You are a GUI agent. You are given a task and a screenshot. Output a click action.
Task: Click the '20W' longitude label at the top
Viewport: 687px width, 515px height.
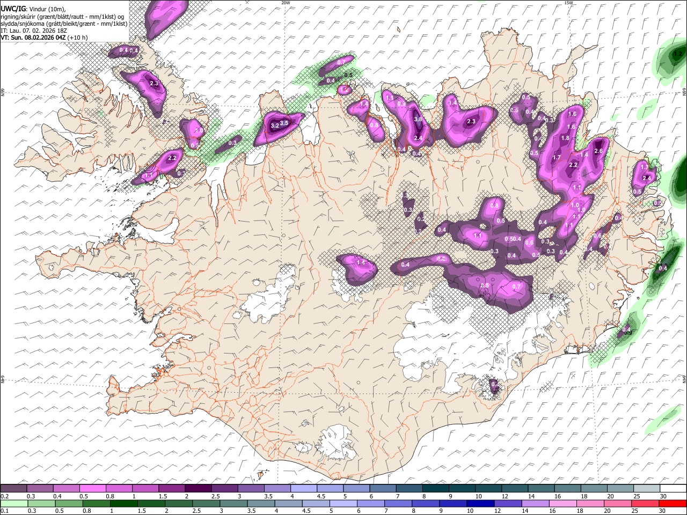(286, 3)
